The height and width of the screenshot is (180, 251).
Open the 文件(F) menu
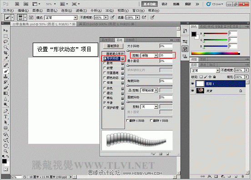(8, 10)
